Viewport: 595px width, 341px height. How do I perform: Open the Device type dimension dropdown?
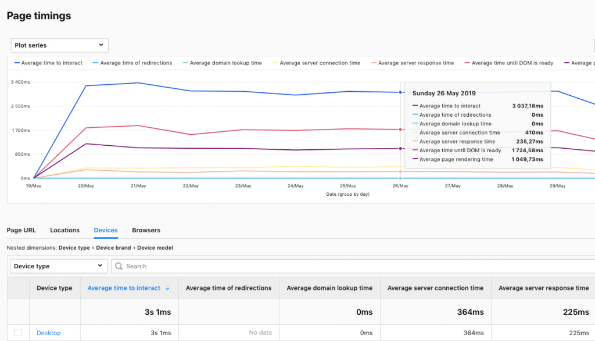tap(58, 265)
